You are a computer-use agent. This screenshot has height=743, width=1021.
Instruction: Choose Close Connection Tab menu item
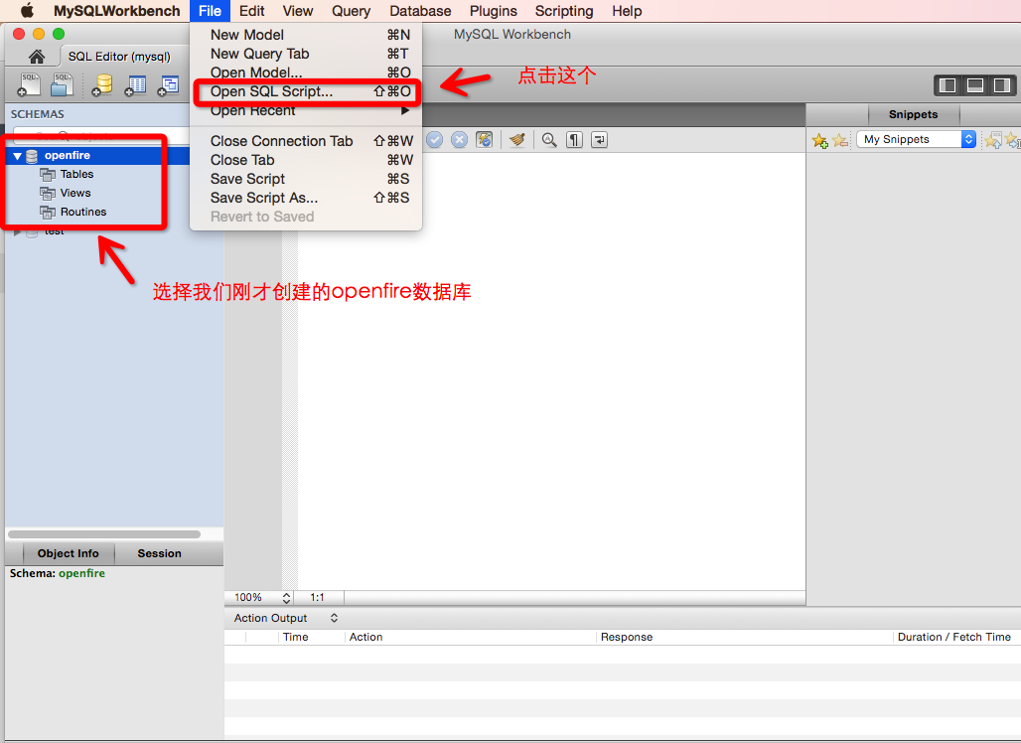point(307,141)
